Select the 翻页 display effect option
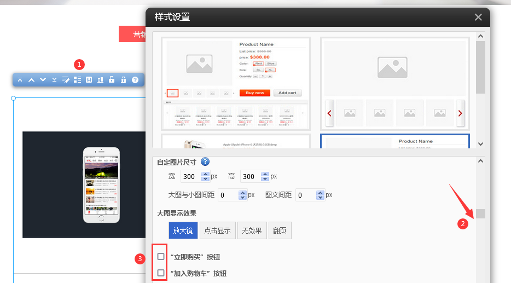 (280, 230)
